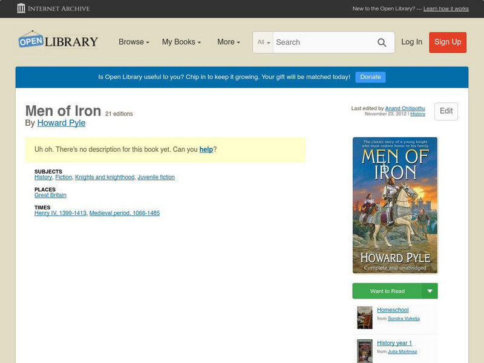Open the Homeschool list thumbnail
Screen dimensions: 484x363
click(x=364, y=317)
